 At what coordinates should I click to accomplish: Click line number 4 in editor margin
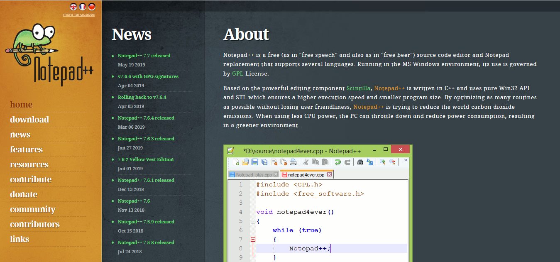241,212
